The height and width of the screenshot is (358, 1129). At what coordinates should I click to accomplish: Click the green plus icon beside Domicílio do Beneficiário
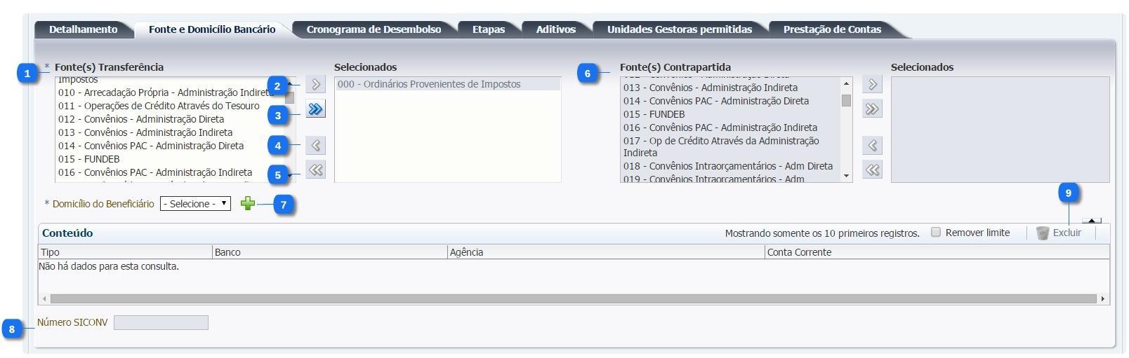point(247,204)
